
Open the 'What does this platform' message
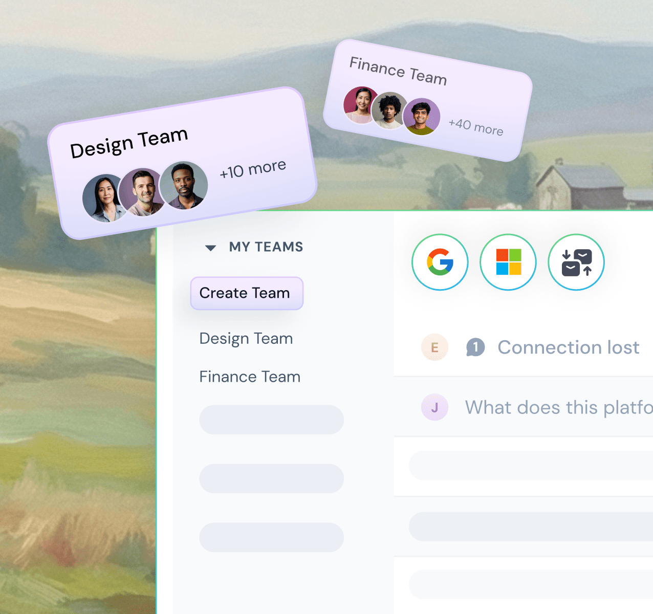[559, 407]
